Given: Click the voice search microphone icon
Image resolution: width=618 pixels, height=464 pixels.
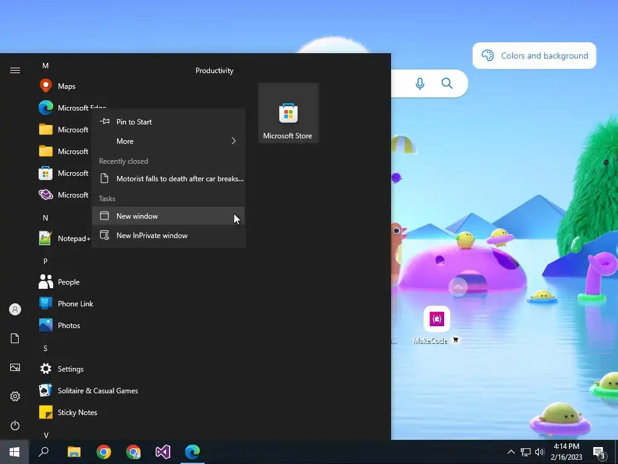Looking at the screenshot, I should pos(420,83).
